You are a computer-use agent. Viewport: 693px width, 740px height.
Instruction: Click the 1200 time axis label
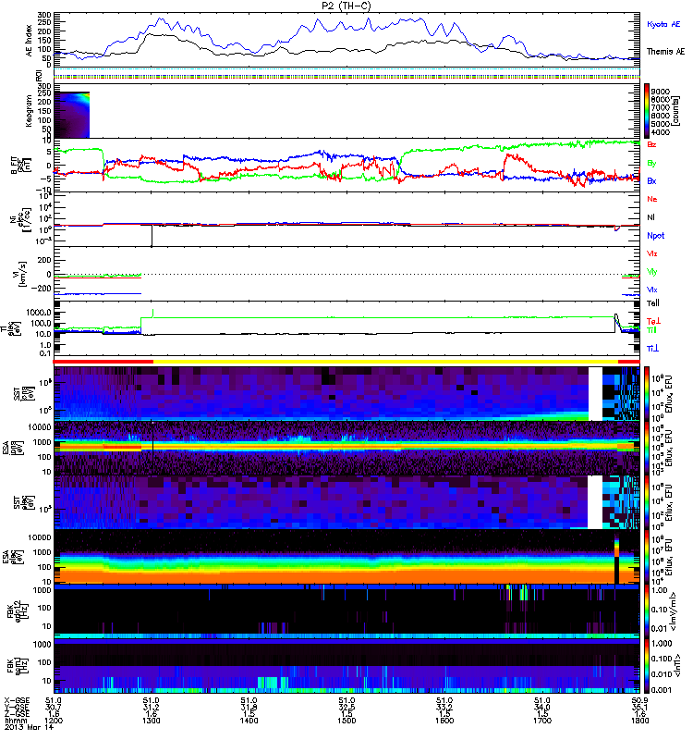[54, 721]
